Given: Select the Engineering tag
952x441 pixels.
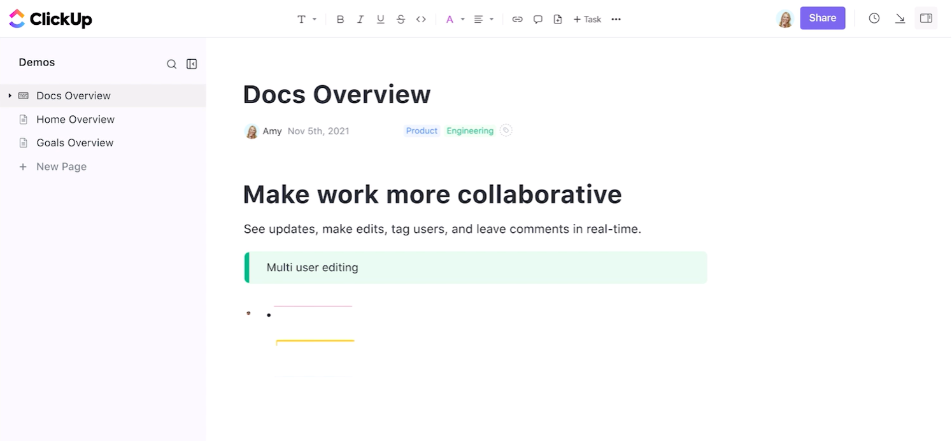Looking at the screenshot, I should coord(469,130).
